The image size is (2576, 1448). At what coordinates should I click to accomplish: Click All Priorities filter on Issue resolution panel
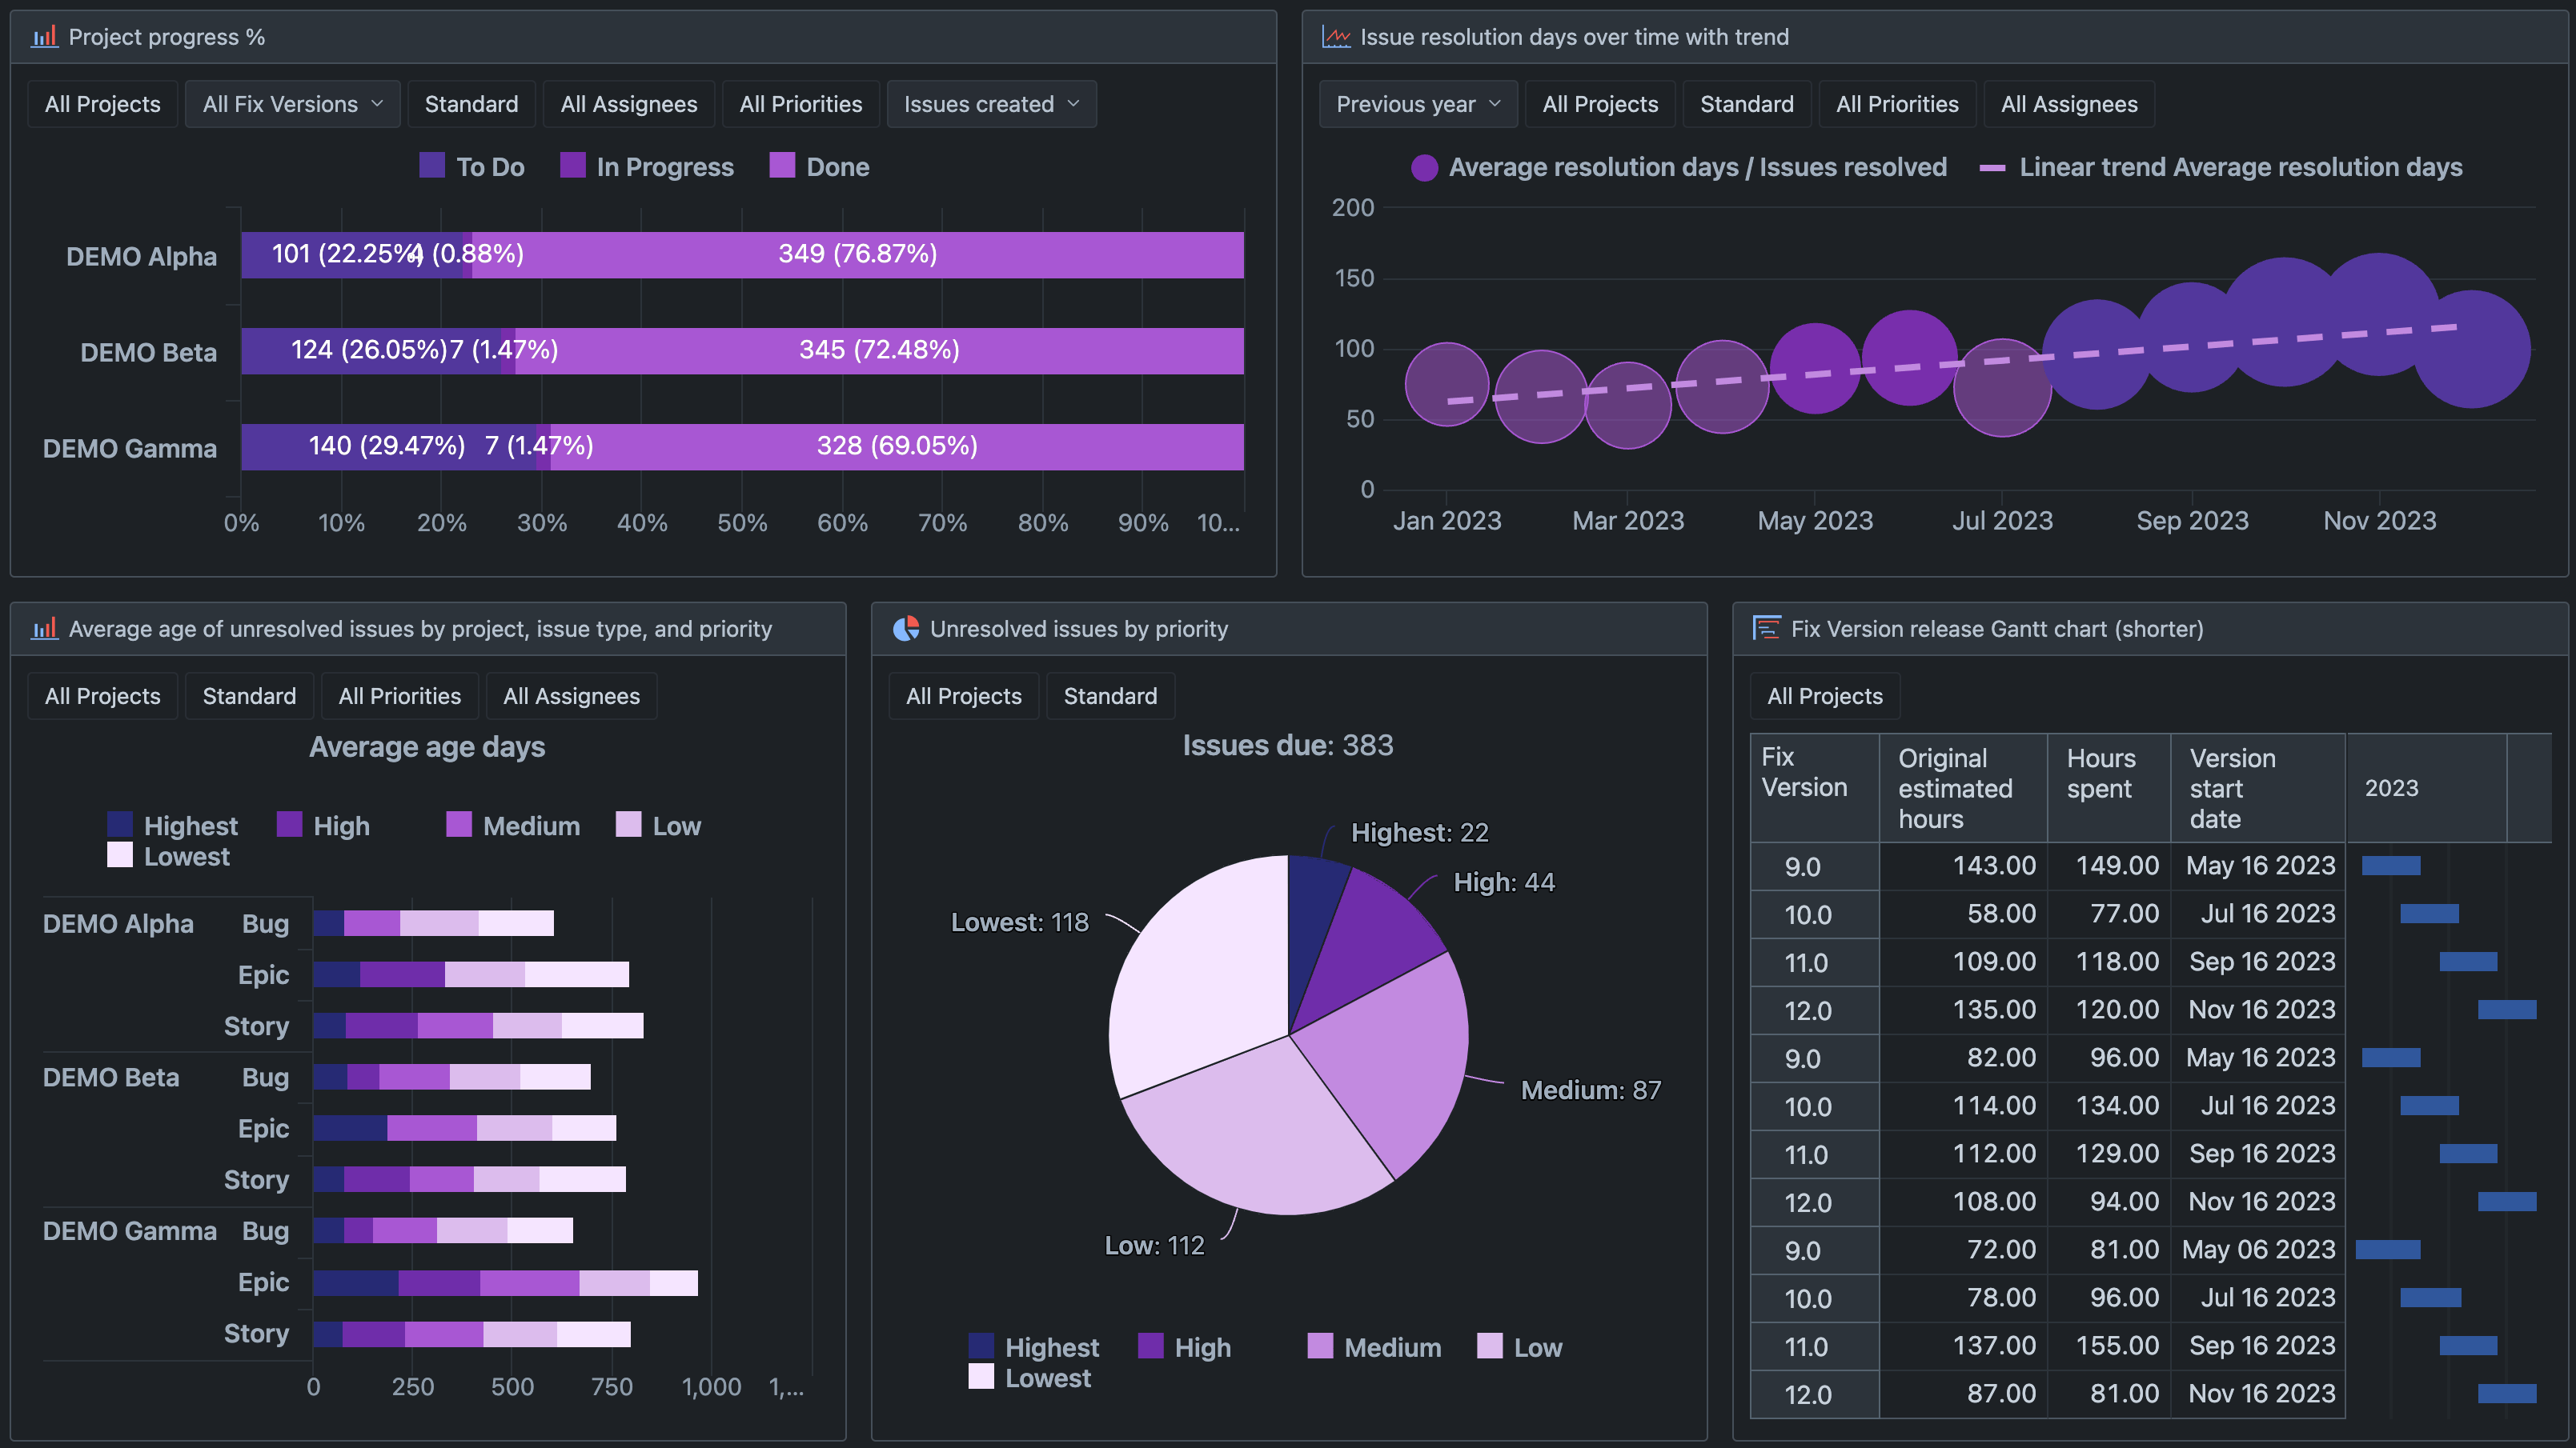(1897, 103)
